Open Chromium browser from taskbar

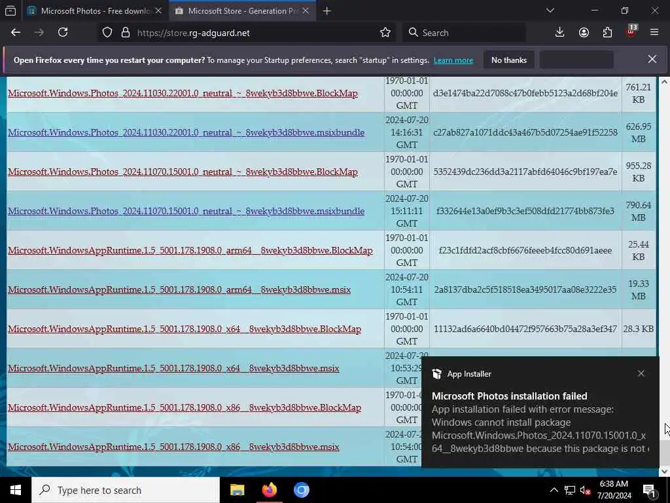pyautogui.click(x=301, y=490)
